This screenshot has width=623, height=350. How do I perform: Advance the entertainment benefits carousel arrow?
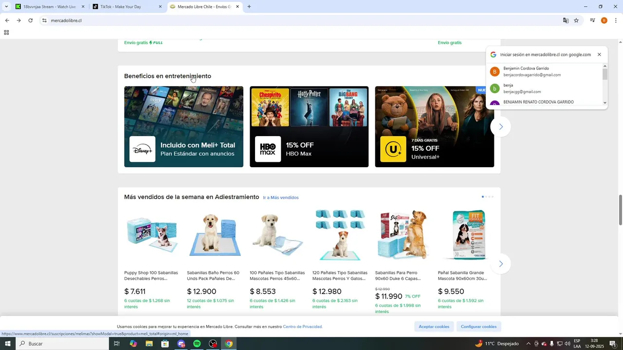(500, 127)
